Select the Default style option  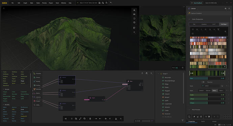pyautogui.click(x=201, y=90)
